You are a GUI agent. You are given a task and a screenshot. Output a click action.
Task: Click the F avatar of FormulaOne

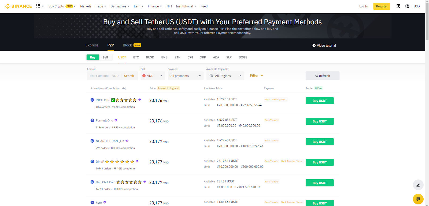coord(92,120)
